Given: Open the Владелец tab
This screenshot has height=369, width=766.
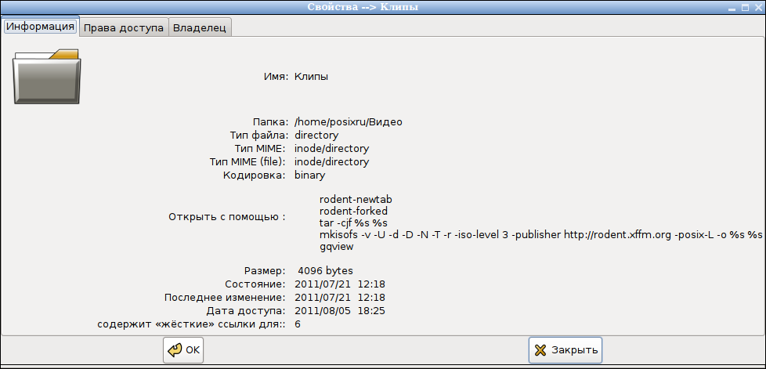Looking at the screenshot, I should [x=200, y=28].
